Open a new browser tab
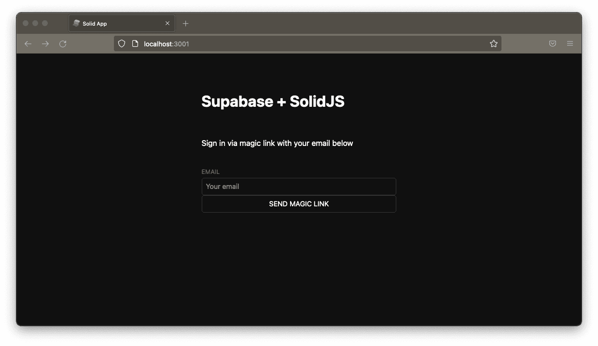The width and height of the screenshot is (598, 346). pyautogui.click(x=185, y=23)
